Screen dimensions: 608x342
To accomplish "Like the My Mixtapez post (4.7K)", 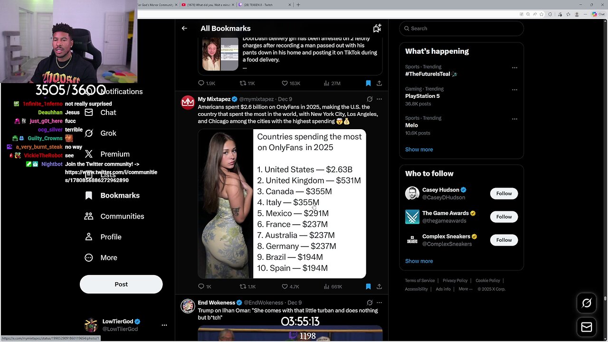I will (290, 286).
